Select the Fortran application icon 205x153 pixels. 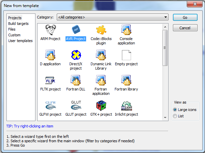coord(101,80)
